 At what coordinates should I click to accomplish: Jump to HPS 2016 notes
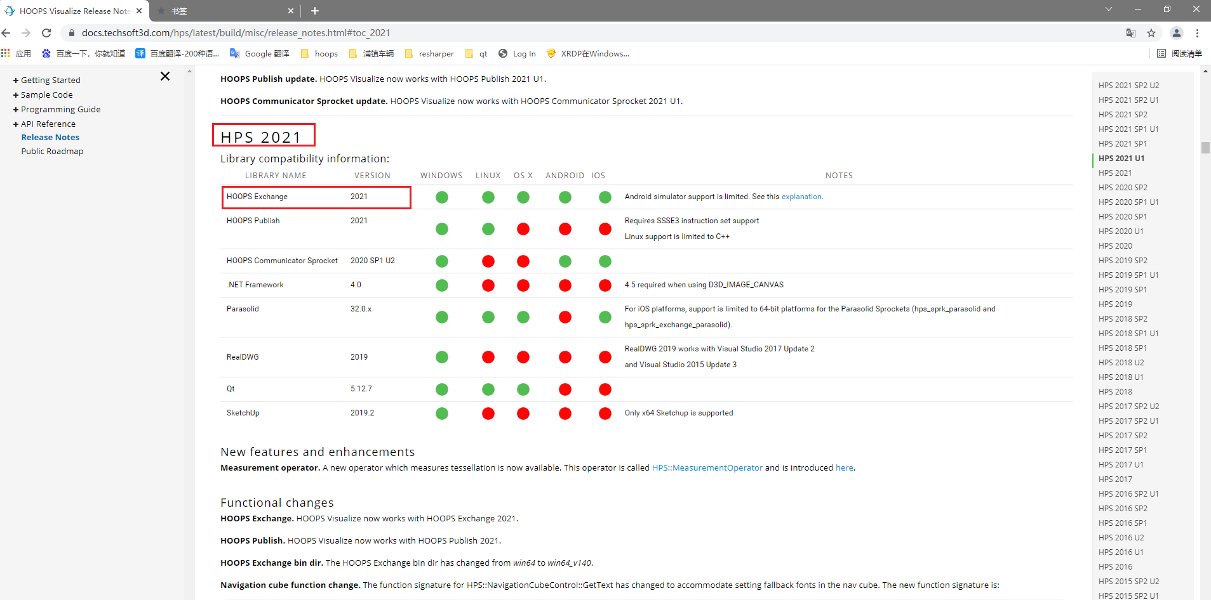1115,566
